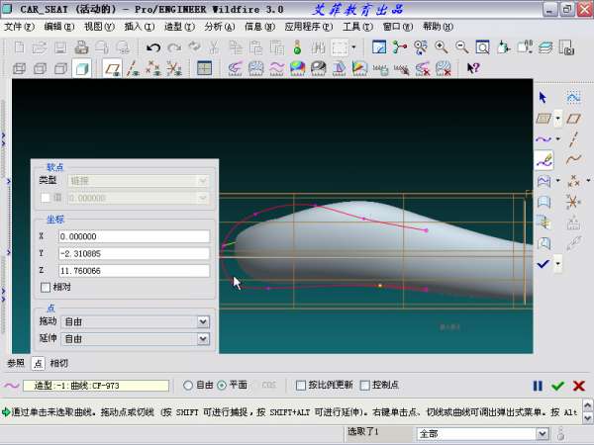This screenshot has height=445, width=594.
Task: Select the 自由 radio button
Action: click(x=188, y=386)
